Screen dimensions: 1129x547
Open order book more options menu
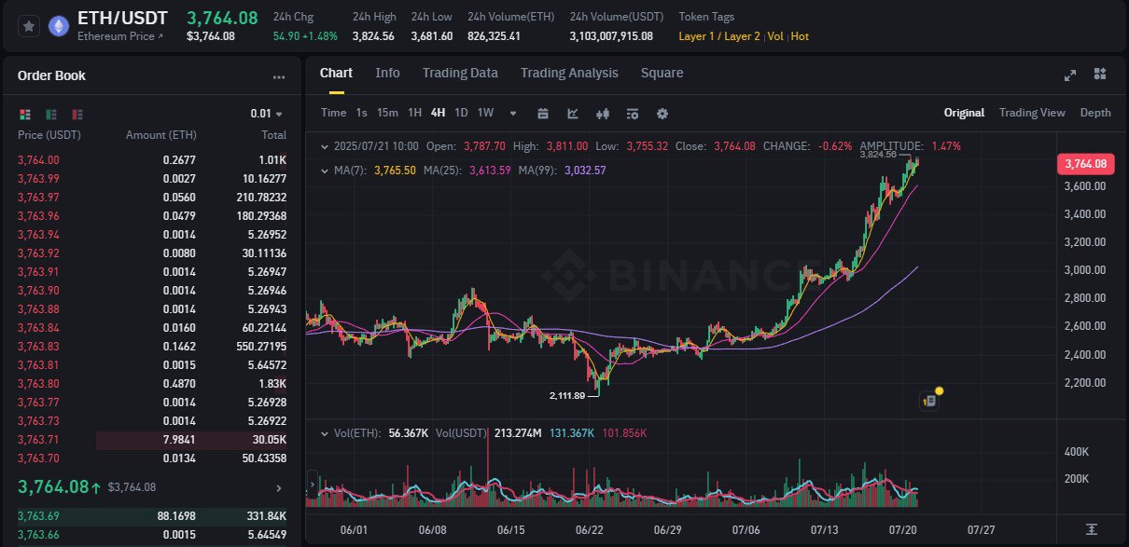[x=279, y=77]
